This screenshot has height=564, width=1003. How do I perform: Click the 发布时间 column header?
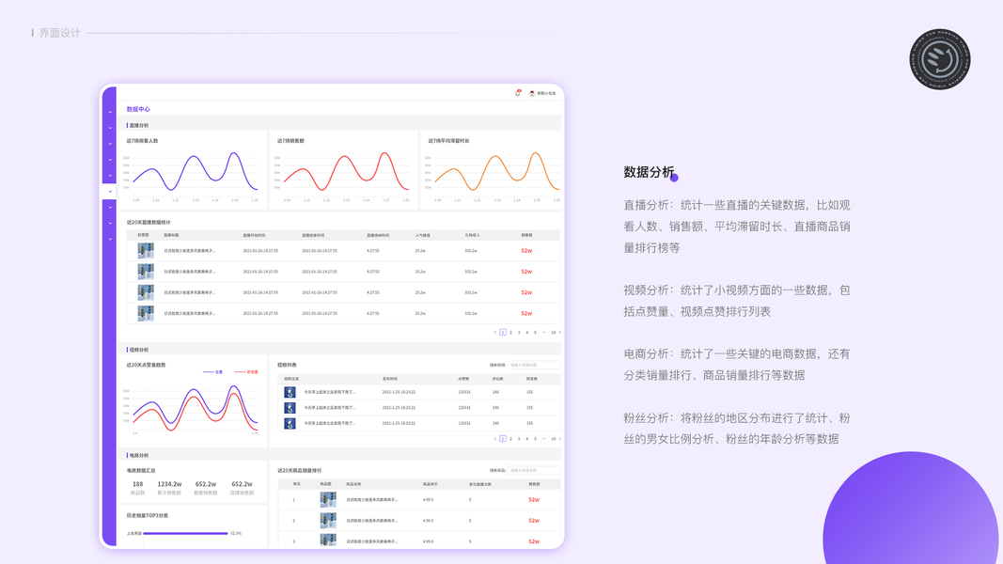(390, 379)
